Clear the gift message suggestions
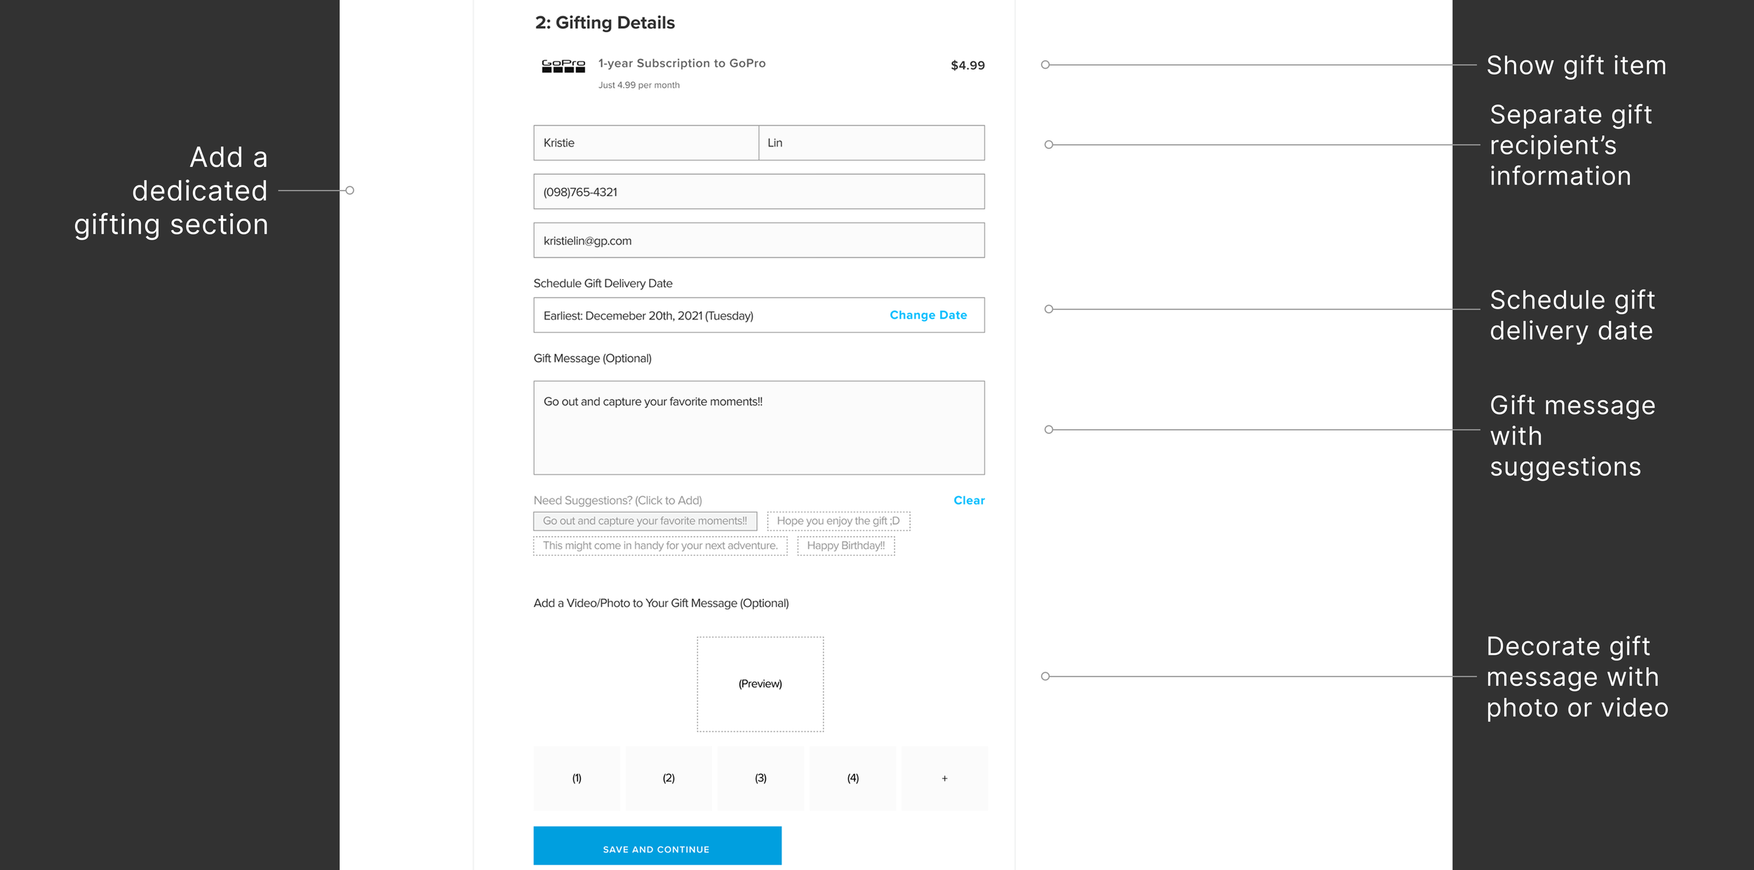The image size is (1754, 870). click(968, 501)
